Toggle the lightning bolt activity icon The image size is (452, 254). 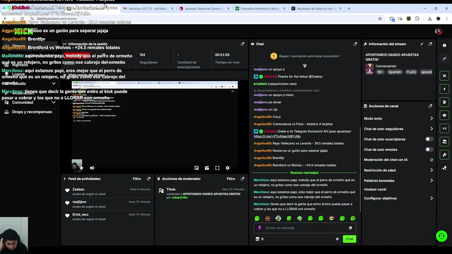[444, 89]
